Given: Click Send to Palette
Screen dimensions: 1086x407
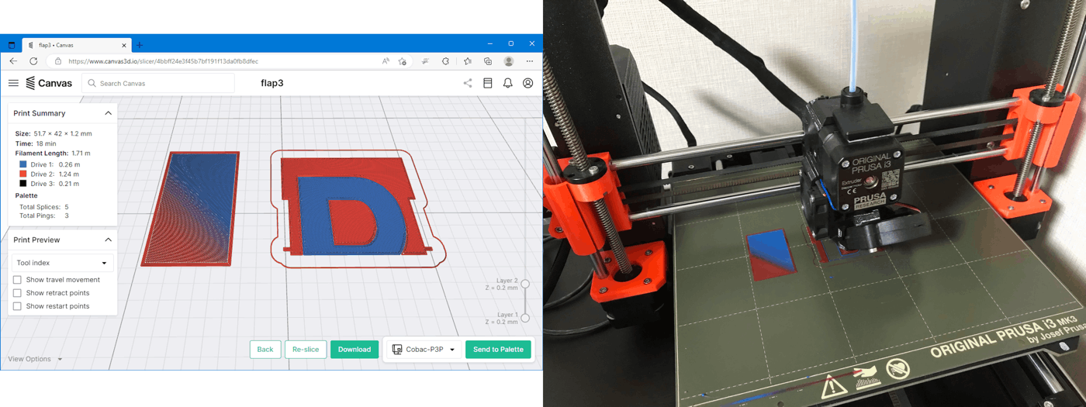Looking at the screenshot, I should click(x=499, y=350).
